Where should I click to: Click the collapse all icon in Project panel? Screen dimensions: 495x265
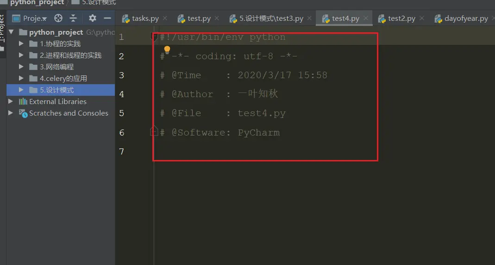(73, 18)
